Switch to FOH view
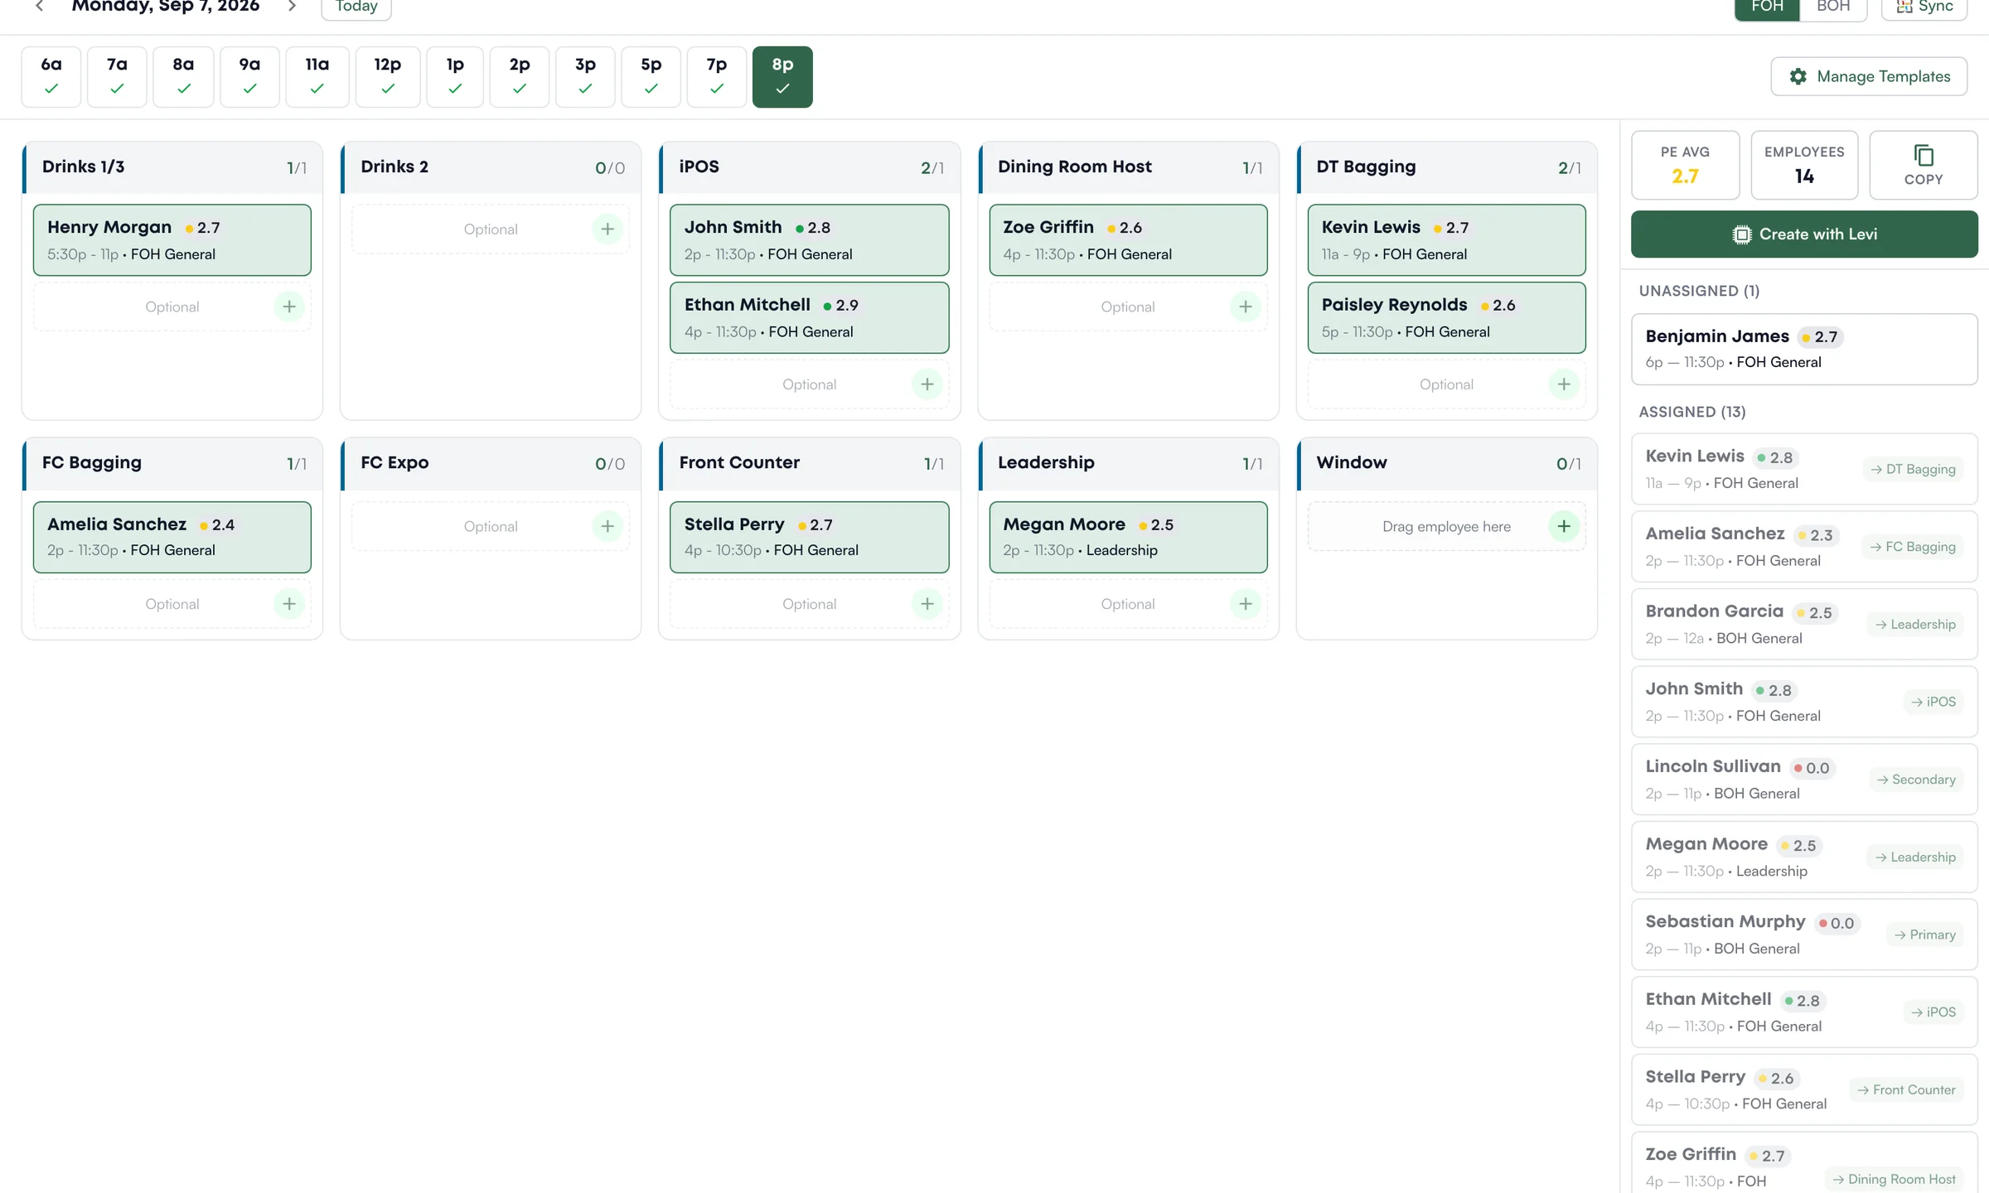Viewport: 1989px width, 1193px height. pos(1767,7)
